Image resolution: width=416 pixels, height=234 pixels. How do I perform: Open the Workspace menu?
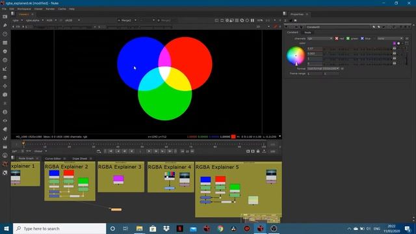point(24,8)
